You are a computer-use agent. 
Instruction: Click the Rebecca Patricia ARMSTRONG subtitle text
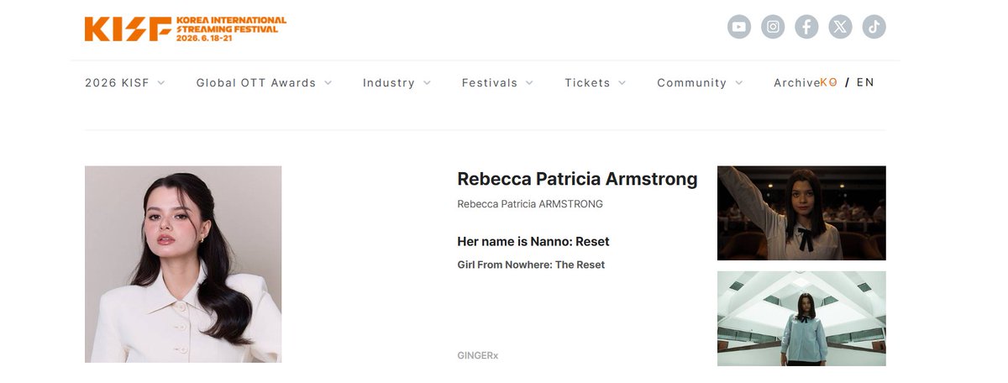pyautogui.click(x=530, y=204)
